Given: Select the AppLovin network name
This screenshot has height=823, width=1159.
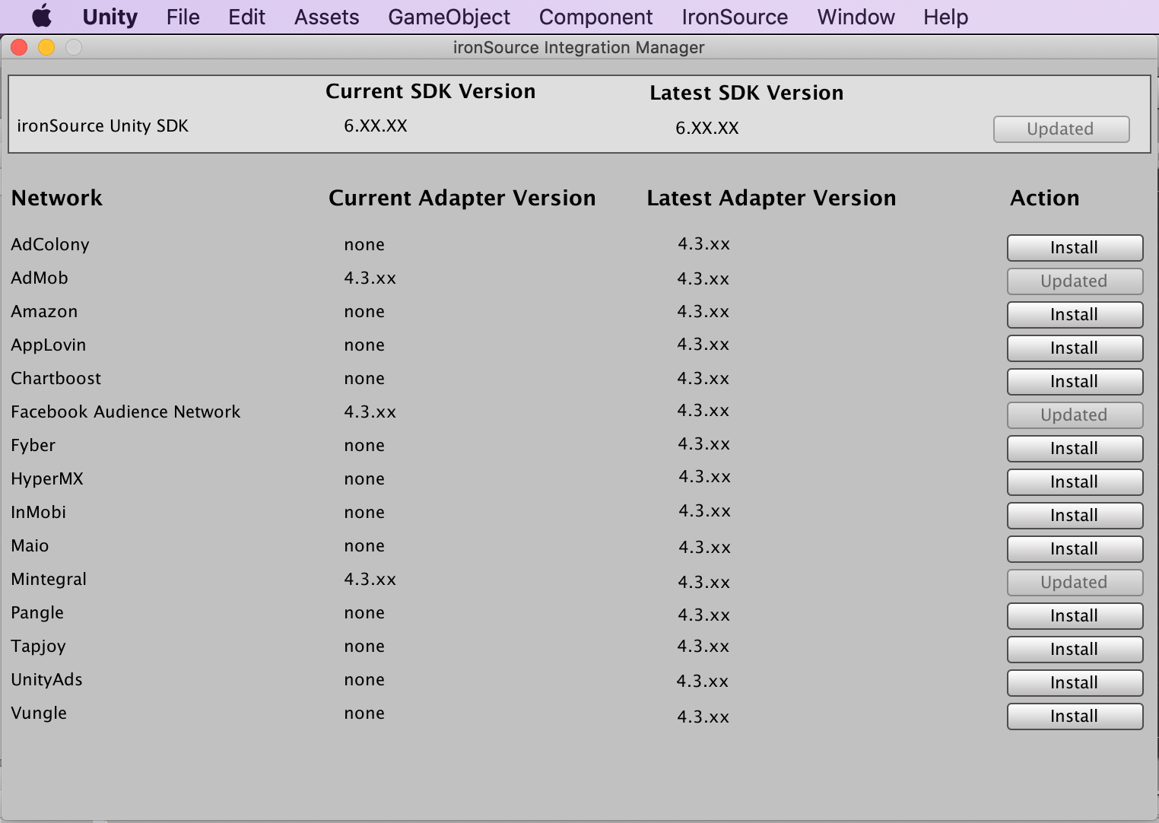Looking at the screenshot, I should point(49,345).
